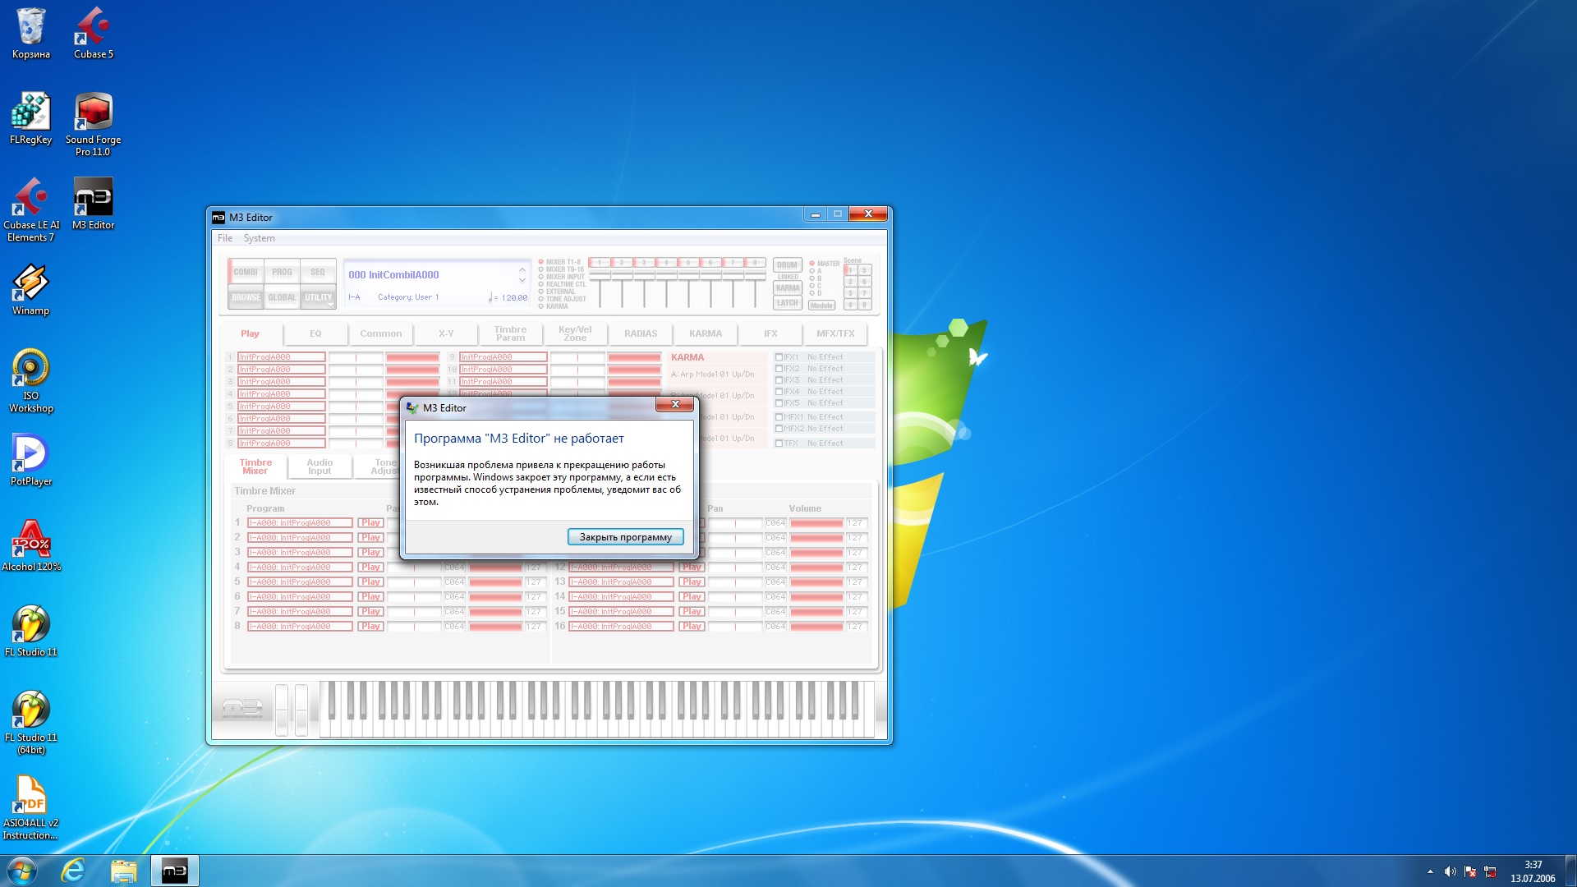The width and height of the screenshot is (1577, 887).
Task: Open the System menu
Action: [x=259, y=238]
